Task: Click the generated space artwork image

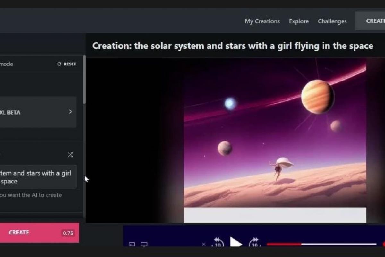Action: point(275,135)
